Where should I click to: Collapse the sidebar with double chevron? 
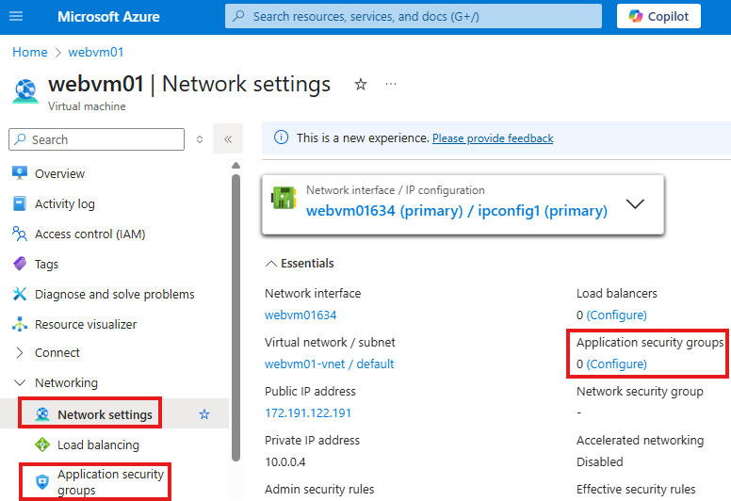228,138
